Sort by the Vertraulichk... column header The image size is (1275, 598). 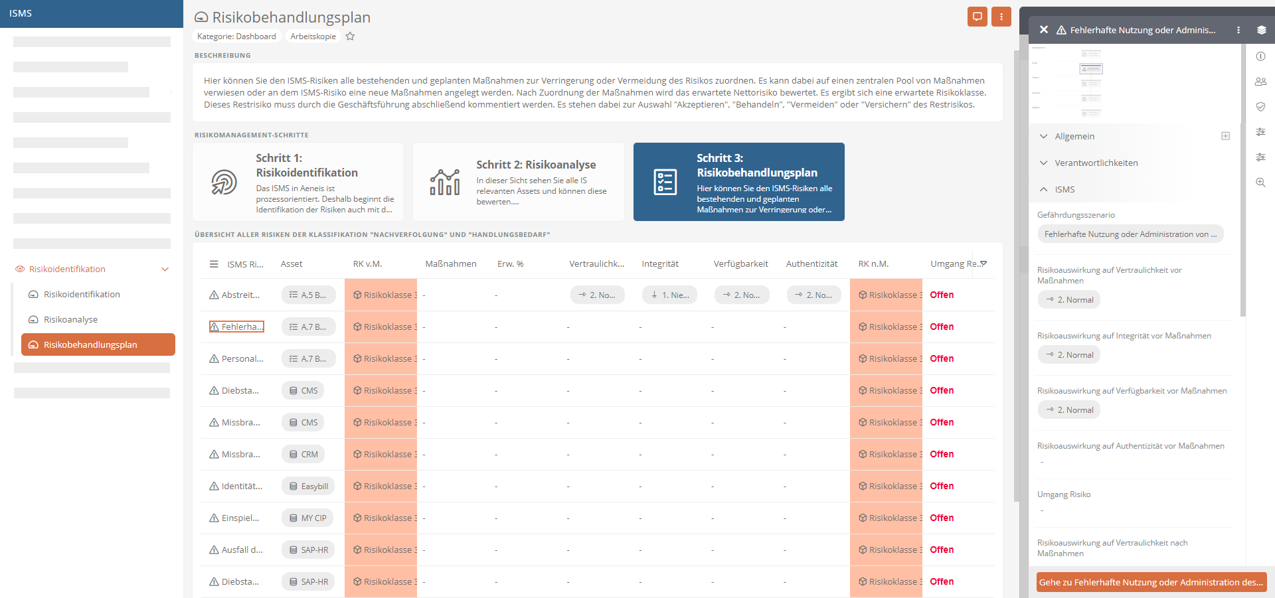coord(596,264)
